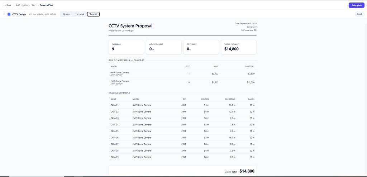Select the CAM-07 name cell
The height and width of the screenshot is (177, 367).
coord(114,144)
